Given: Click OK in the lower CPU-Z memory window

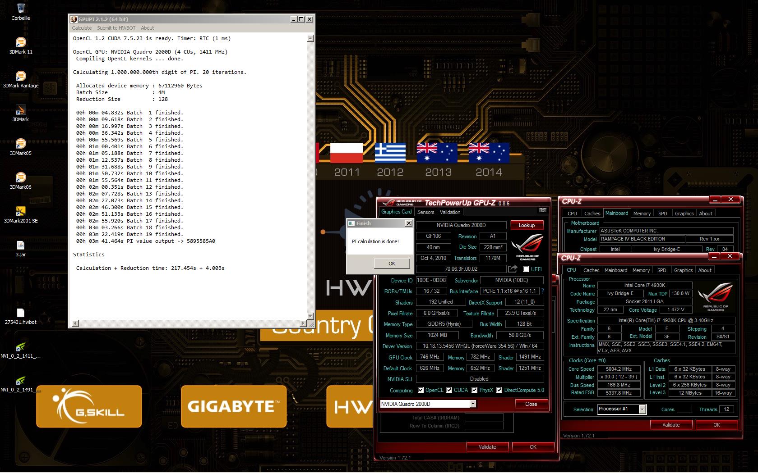Looking at the screenshot, I should (x=533, y=447).
